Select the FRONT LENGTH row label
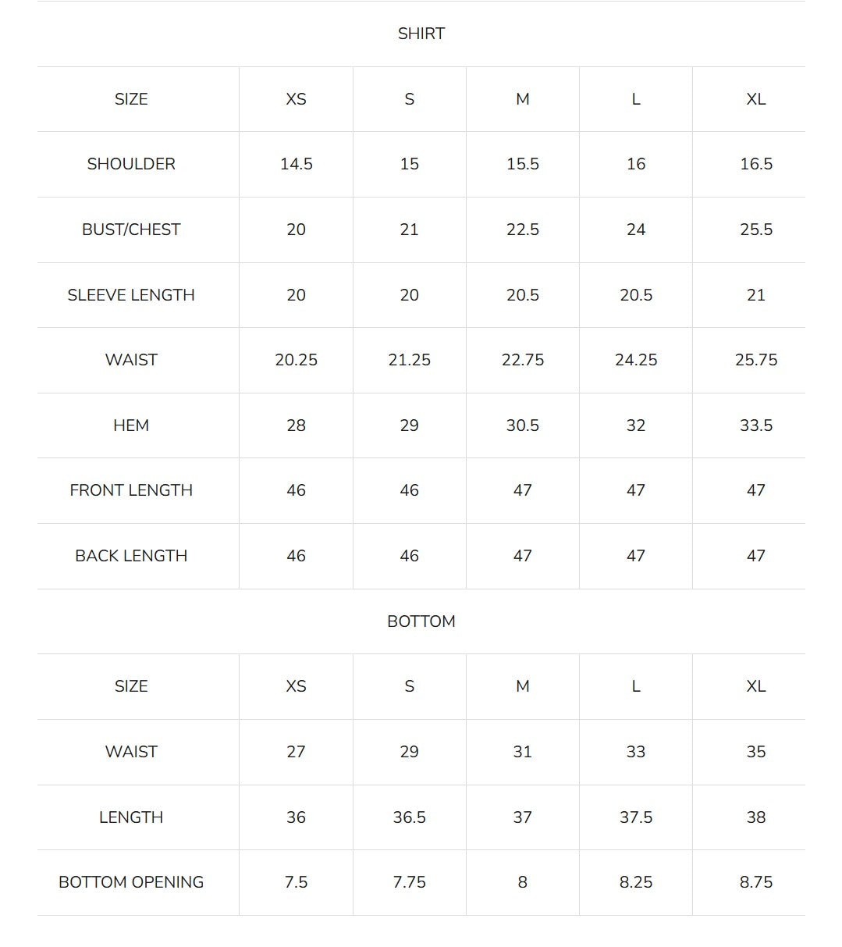Screen dimensions: 842x947 click(x=131, y=490)
